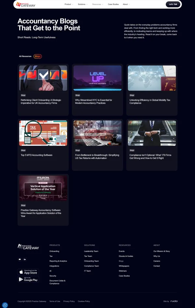
Task: Select the All Resources filter
Action: [25, 56]
